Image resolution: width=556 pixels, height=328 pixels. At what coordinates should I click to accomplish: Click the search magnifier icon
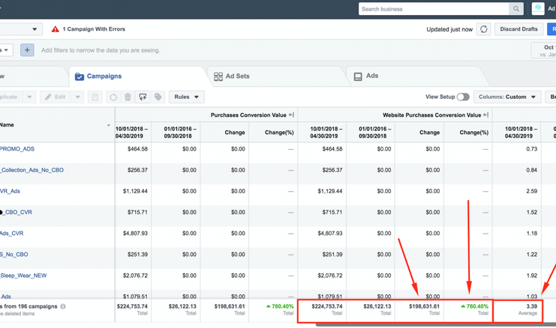coord(516,9)
